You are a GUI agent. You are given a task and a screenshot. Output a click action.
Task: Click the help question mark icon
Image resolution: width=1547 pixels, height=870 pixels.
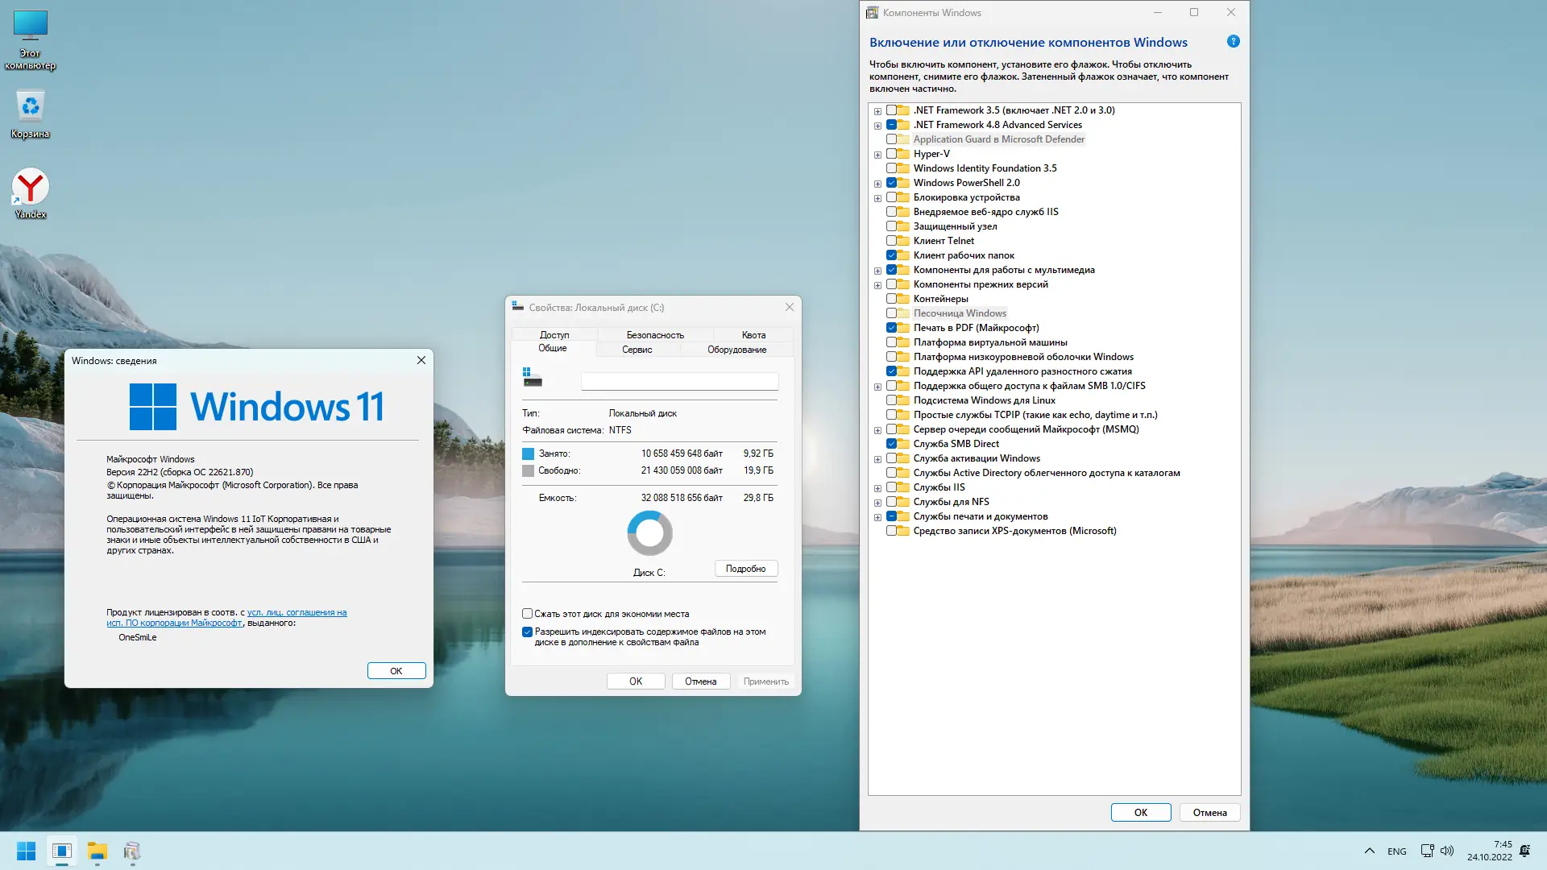tap(1233, 41)
